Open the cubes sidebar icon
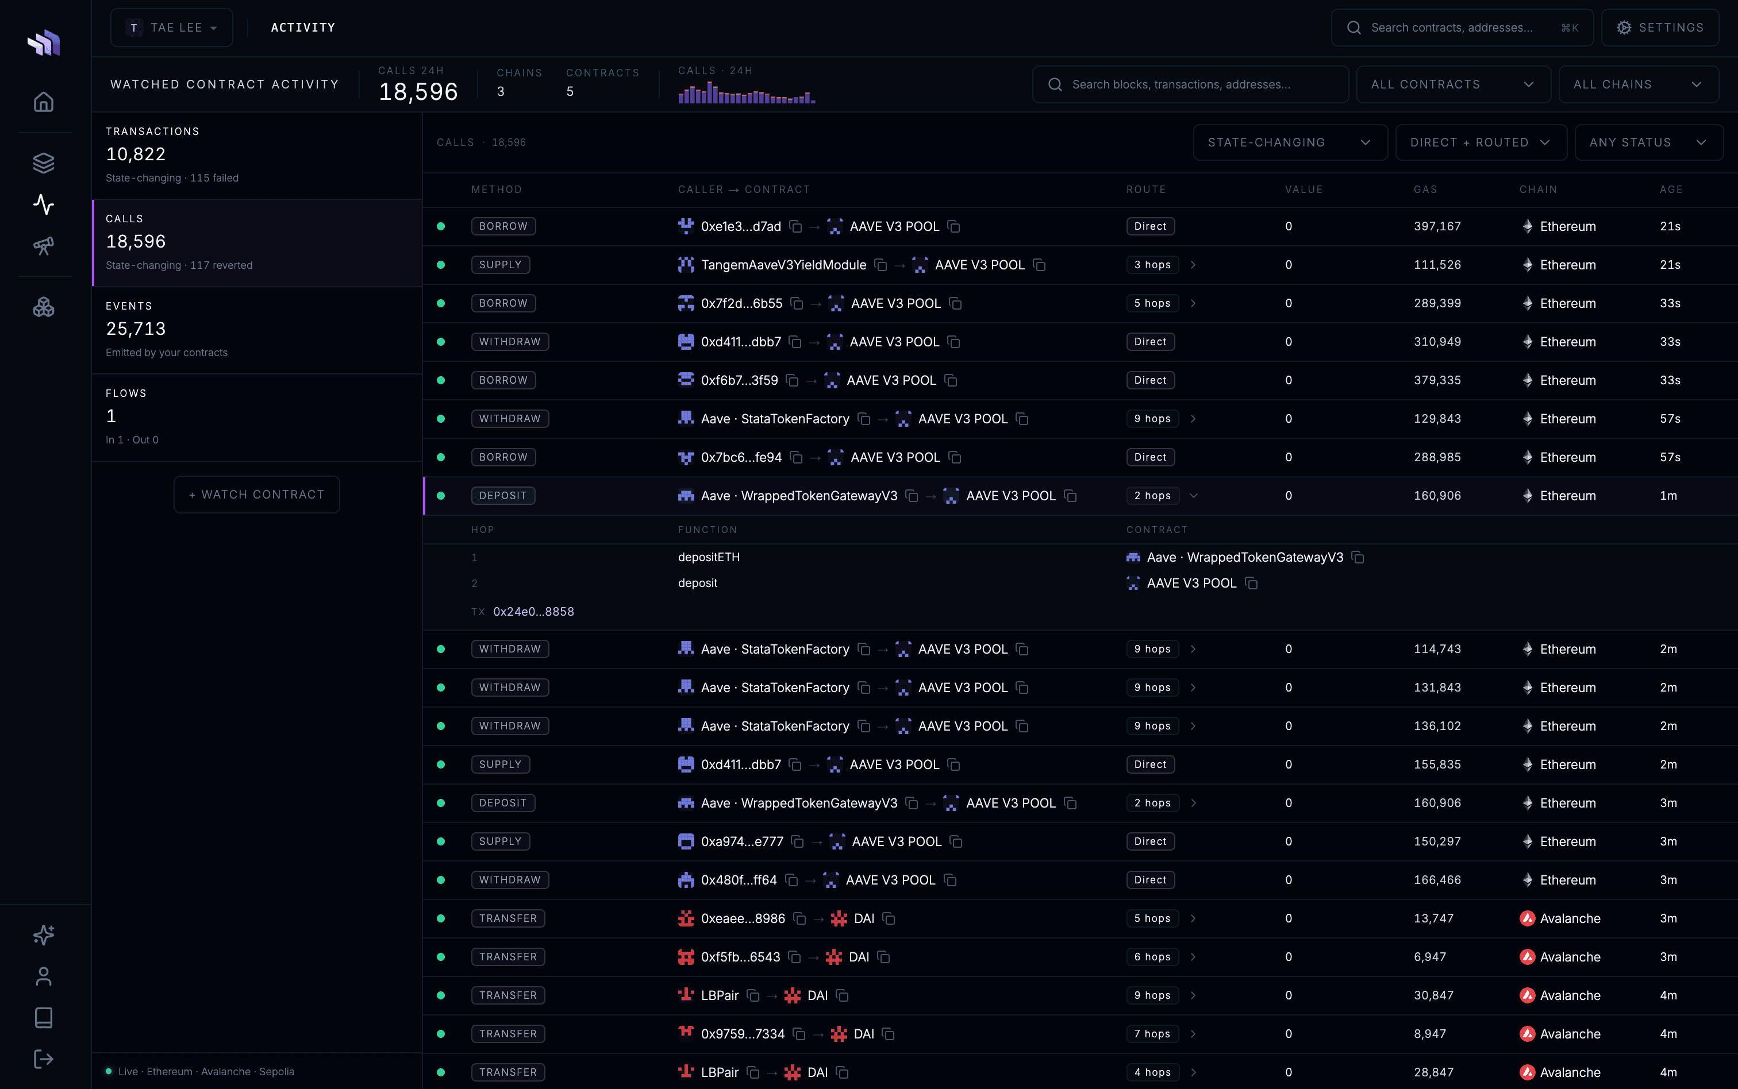The image size is (1738, 1089). 44,307
